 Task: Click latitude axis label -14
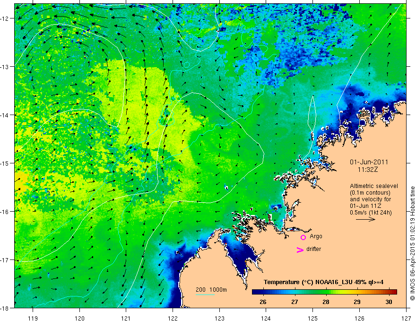tap(5, 115)
